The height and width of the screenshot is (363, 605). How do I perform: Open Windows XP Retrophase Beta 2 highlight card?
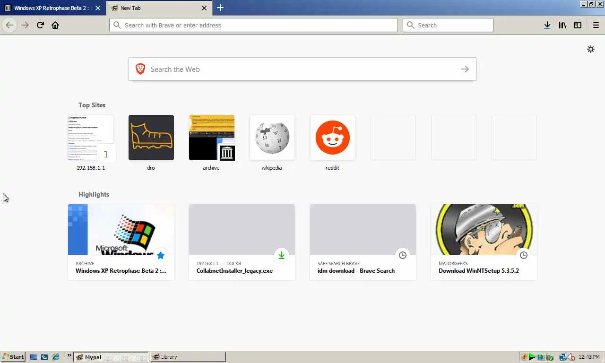pyautogui.click(x=121, y=242)
